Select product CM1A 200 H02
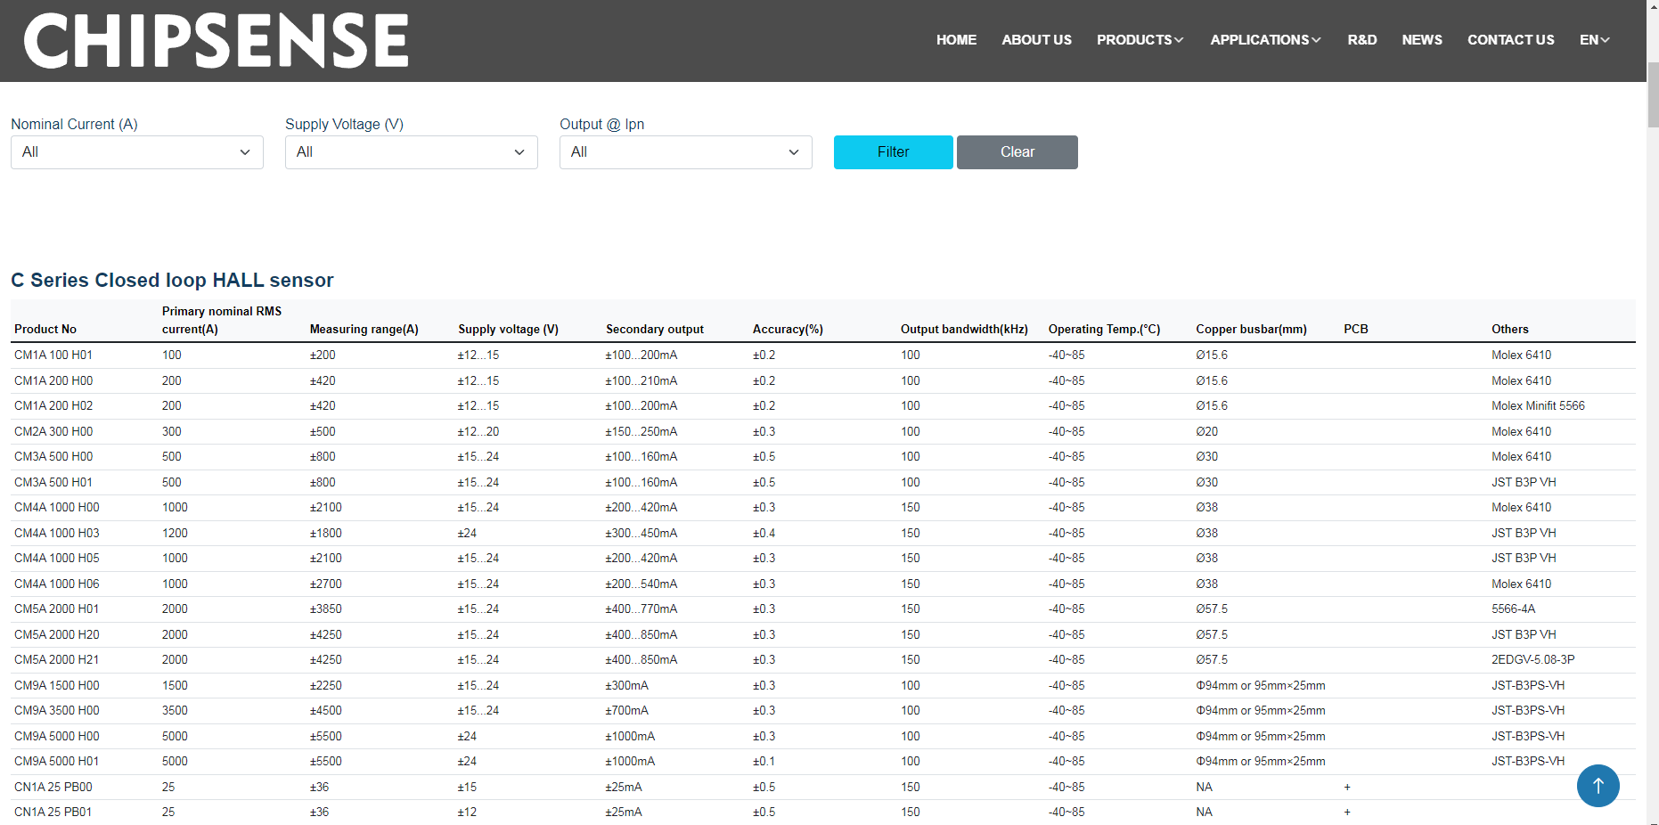Screen dimensions: 1659x825 click(53, 405)
